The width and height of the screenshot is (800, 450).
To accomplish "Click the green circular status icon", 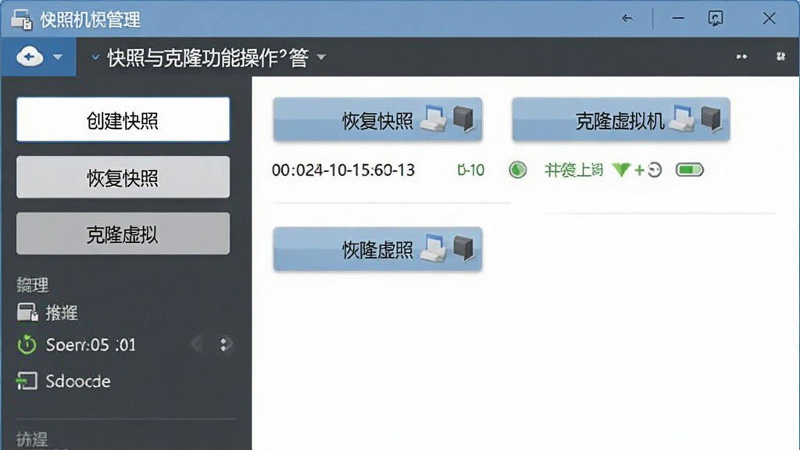I will tap(518, 170).
